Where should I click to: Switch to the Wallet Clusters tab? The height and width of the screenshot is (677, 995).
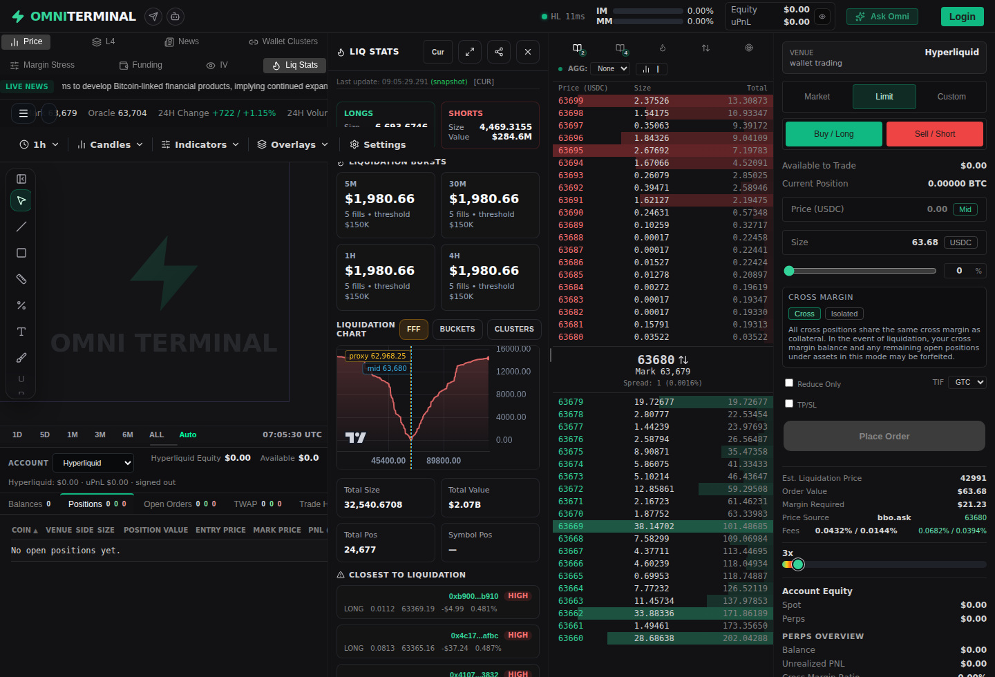click(283, 41)
